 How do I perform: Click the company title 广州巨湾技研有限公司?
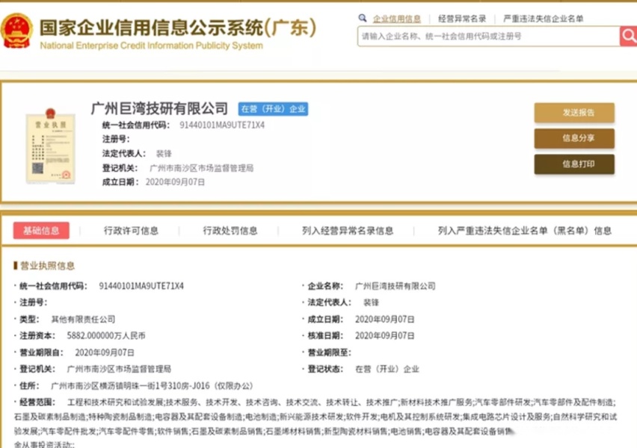159,108
